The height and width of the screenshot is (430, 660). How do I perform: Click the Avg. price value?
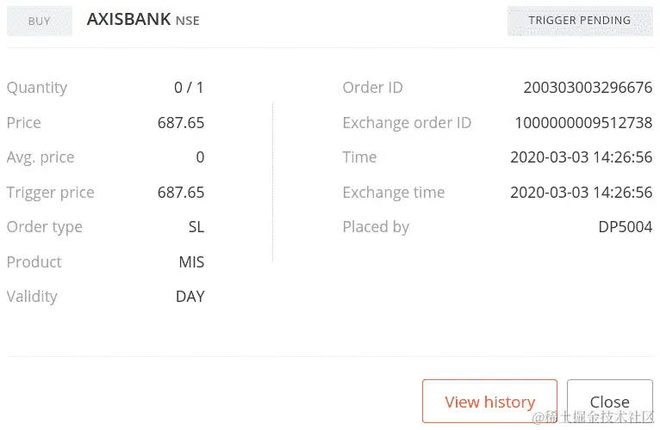[200, 157]
